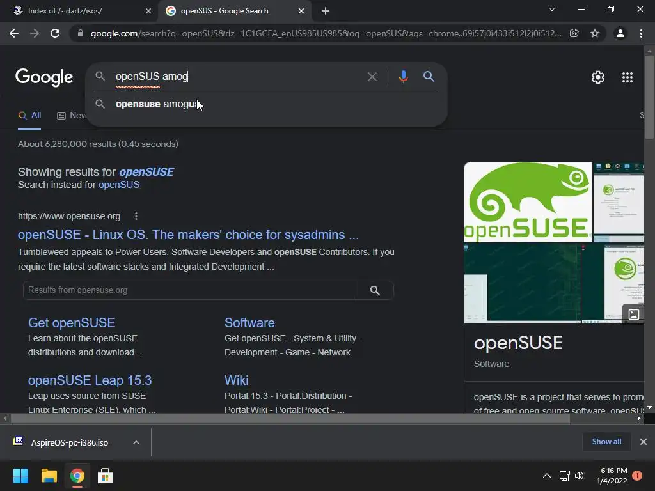The width and height of the screenshot is (655, 491).
Task: Search instead for openSUS
Action: click(119, 185)
